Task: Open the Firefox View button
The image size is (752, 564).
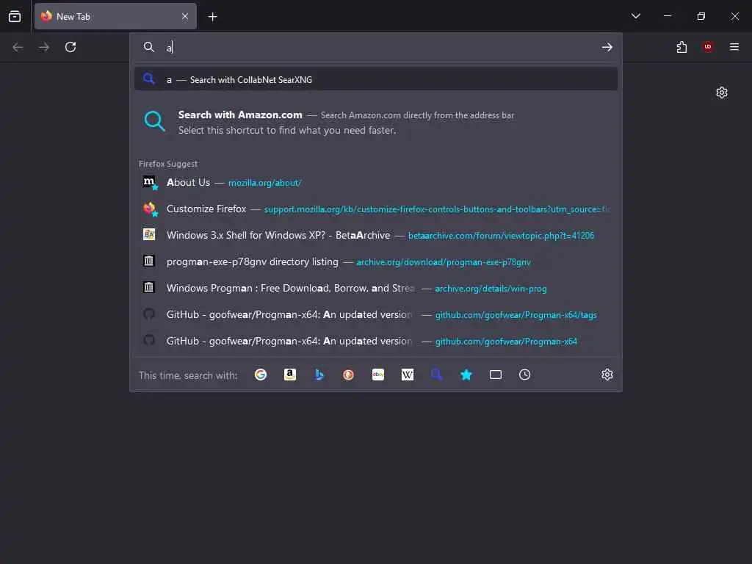Action: (x=15, y=16)
